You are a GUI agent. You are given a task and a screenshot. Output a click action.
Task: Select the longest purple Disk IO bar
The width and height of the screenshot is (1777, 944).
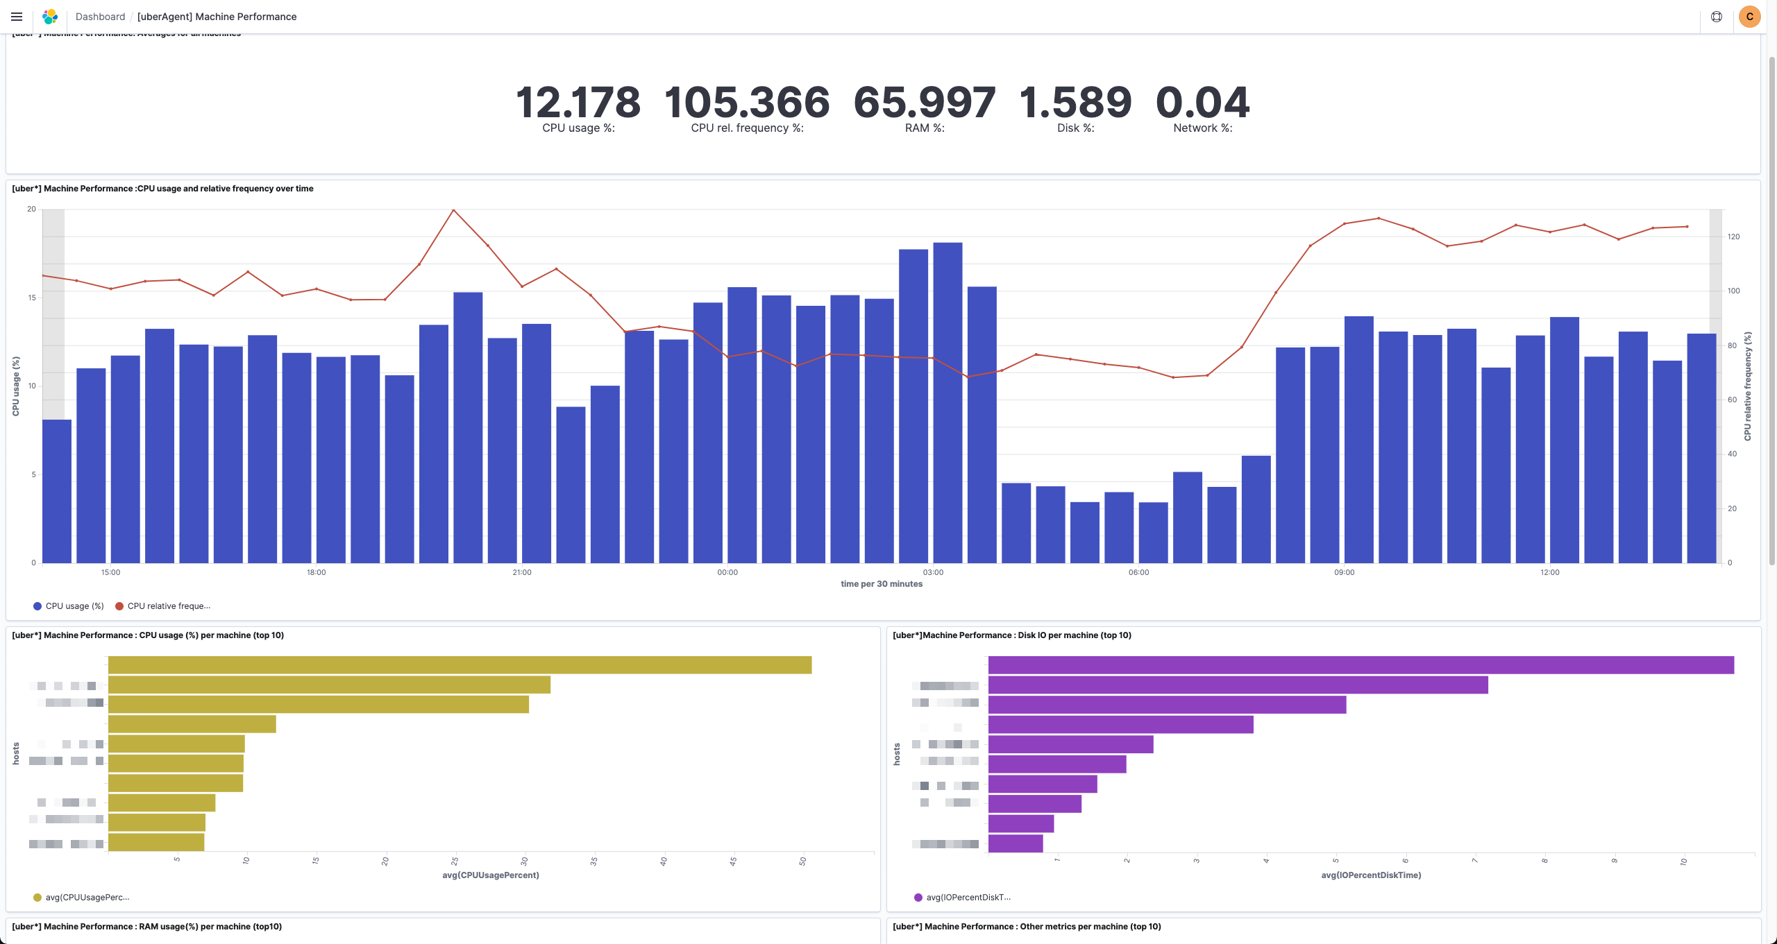click(1361, 665)
